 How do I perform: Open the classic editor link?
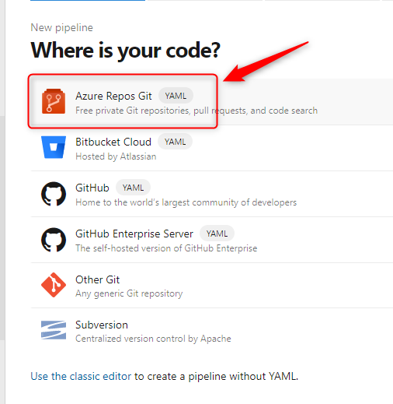[x=81, y=376]
